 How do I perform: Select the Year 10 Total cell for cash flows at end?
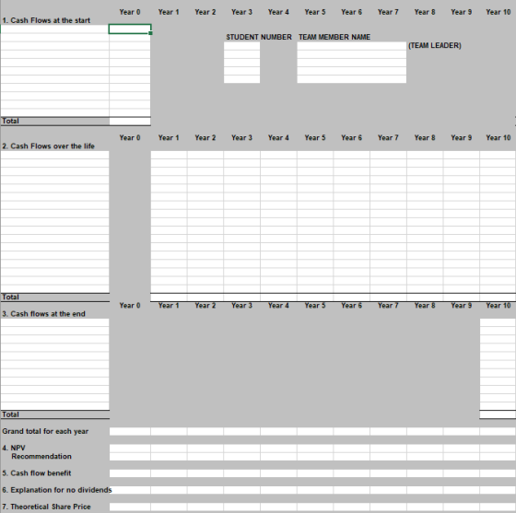[498, 414]
